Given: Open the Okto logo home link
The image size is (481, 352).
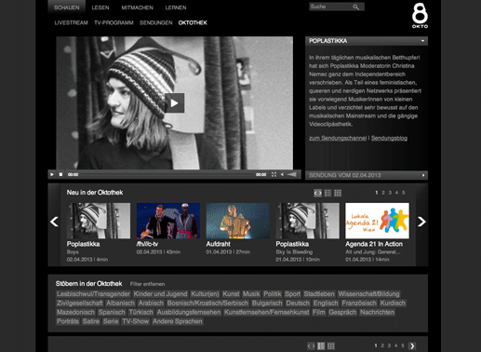Looking at the screenshot, I should coord(420,15).
